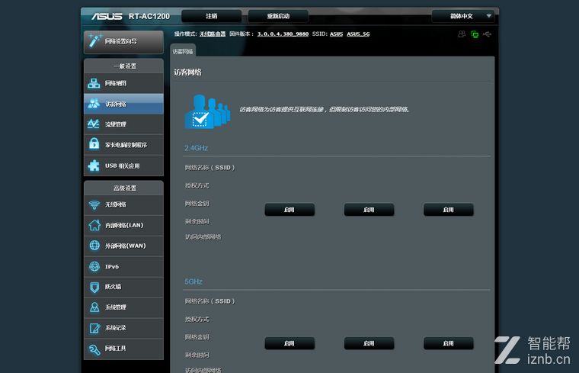Click the 5GHz 授权方式 label
This screenshot has width=579, height=373.
pos(197,319)
